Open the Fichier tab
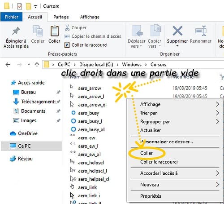The width and height of the screenshot is (224, 204). pos(11,17)
